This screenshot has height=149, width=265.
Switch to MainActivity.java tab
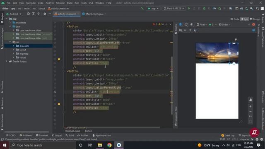click(94, 14)
